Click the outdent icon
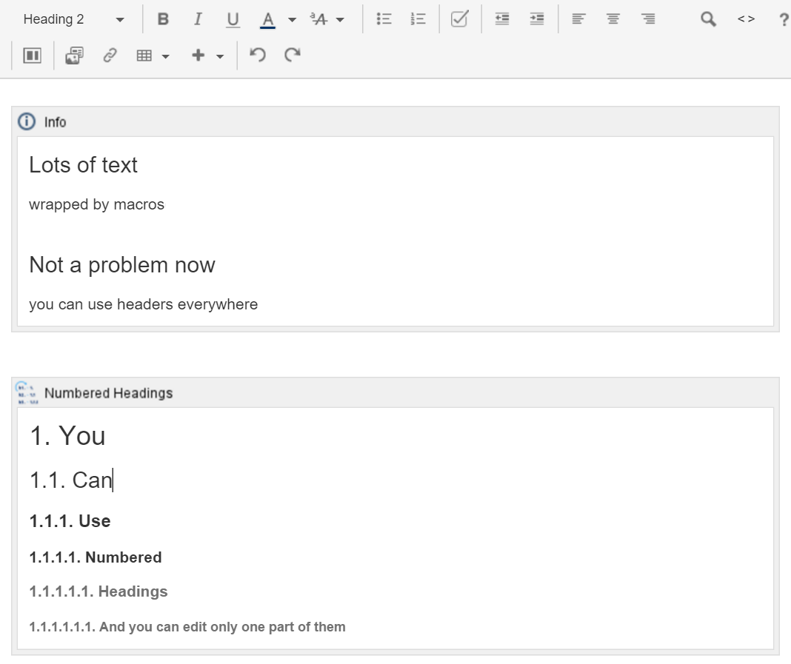791x664 pixels. tap(502, 20)
